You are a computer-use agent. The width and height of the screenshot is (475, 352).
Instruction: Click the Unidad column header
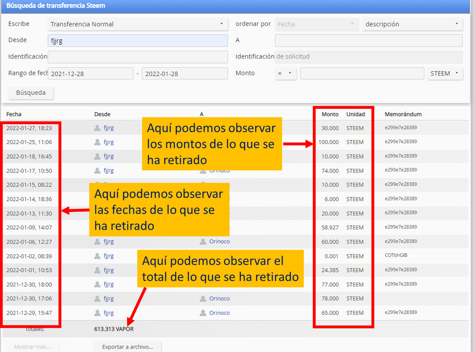pos(356,114)
